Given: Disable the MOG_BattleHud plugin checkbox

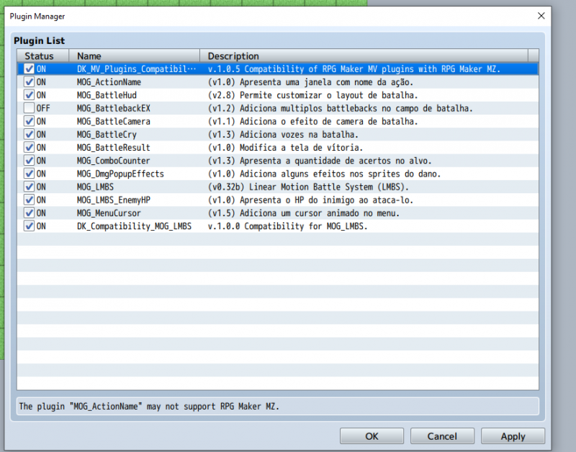Looking at the screenshot, I should click(29, 95).
